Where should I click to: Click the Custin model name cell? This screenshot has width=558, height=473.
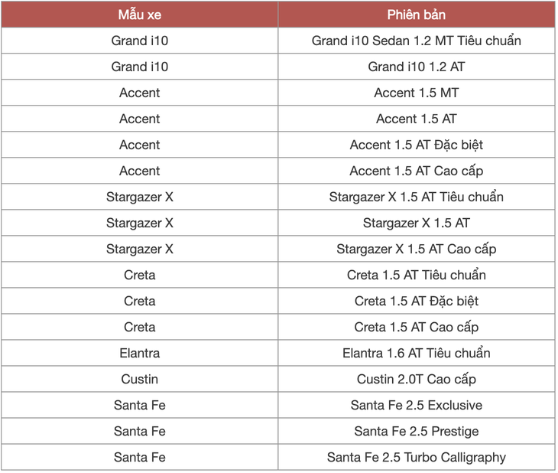[139, 379]
